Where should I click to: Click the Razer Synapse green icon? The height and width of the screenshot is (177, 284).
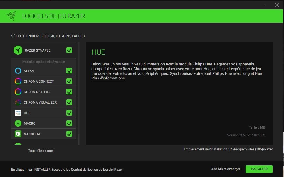pyautogui.click(x=18, y=50)
